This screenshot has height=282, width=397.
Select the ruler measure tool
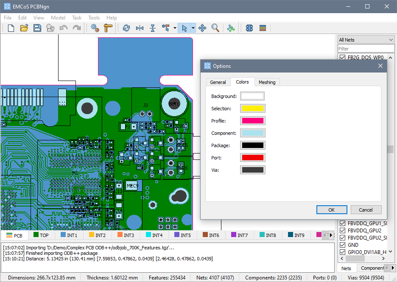108,28
